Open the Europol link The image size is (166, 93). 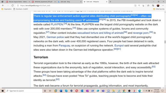point(119,45)
